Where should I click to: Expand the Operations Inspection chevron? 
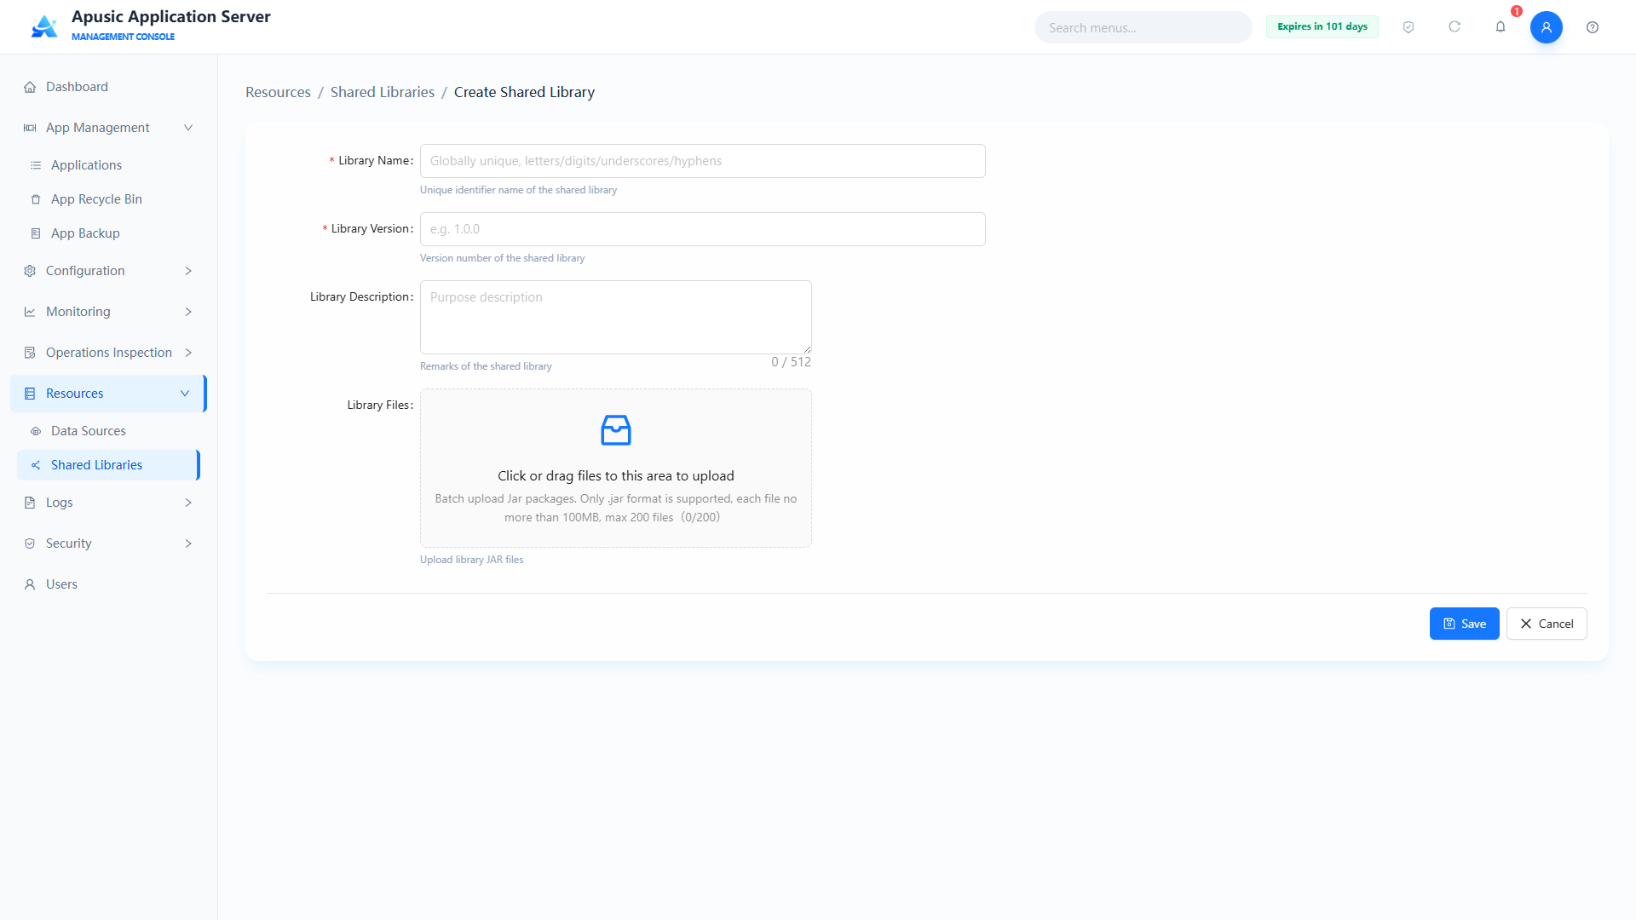(x=188, y=353)
